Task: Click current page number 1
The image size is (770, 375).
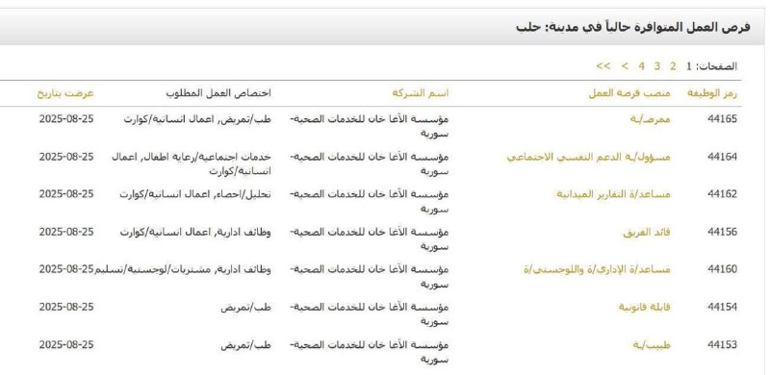Action: coord(689,65)
